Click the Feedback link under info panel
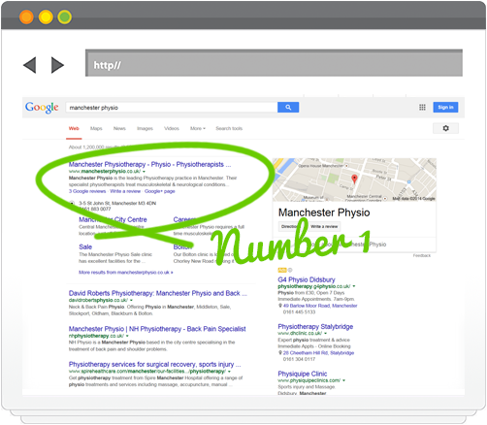The height and width of the screenshot is (425, 487). pyautogui.click(x=422, y=256)
